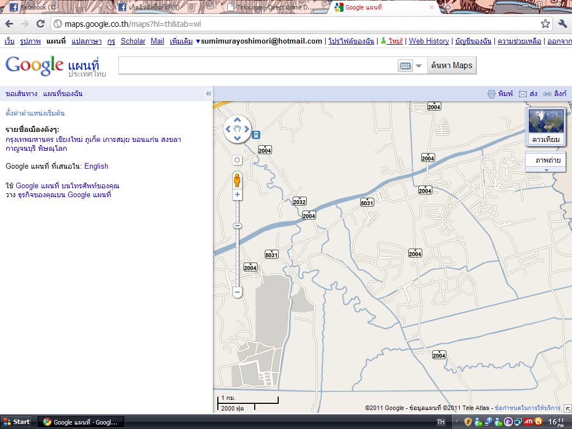Screen dimensions: 572x429
Task: Click the TH language indicator in taskbar
Action: (441, 422)
